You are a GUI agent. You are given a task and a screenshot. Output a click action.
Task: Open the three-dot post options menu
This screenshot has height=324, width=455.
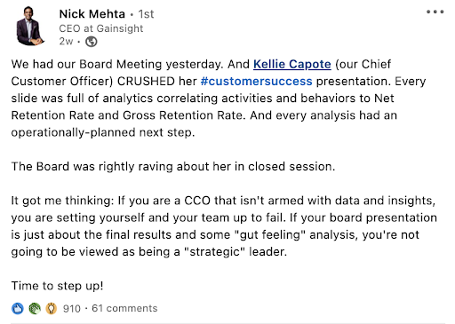[435, 12]
